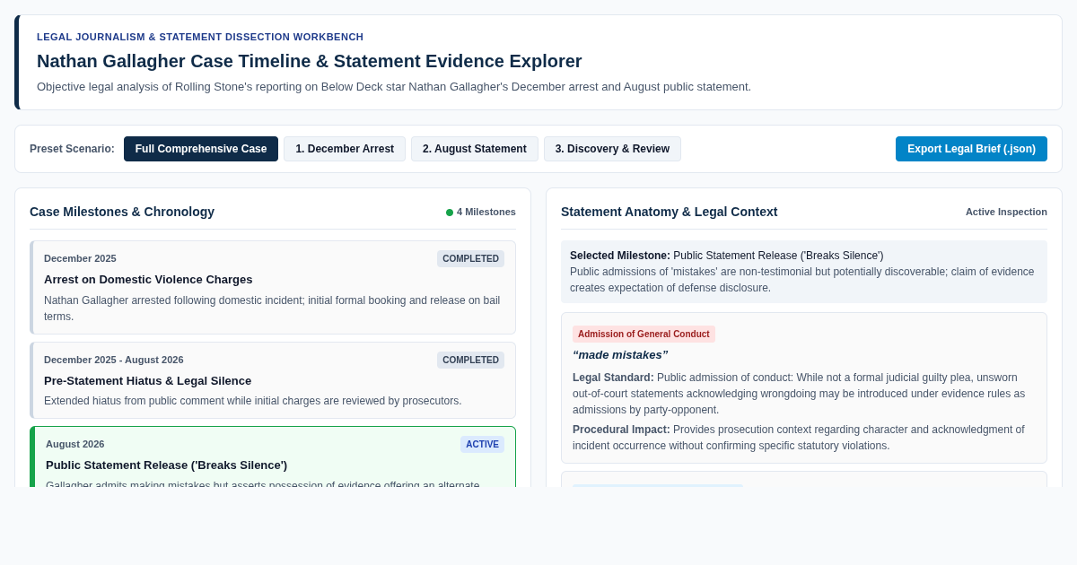
Task: Click the Legal Journalism workbench label
Action: [200, 37]
